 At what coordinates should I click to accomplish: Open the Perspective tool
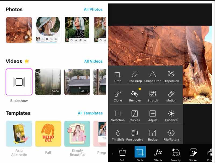(x=135, y=135)
